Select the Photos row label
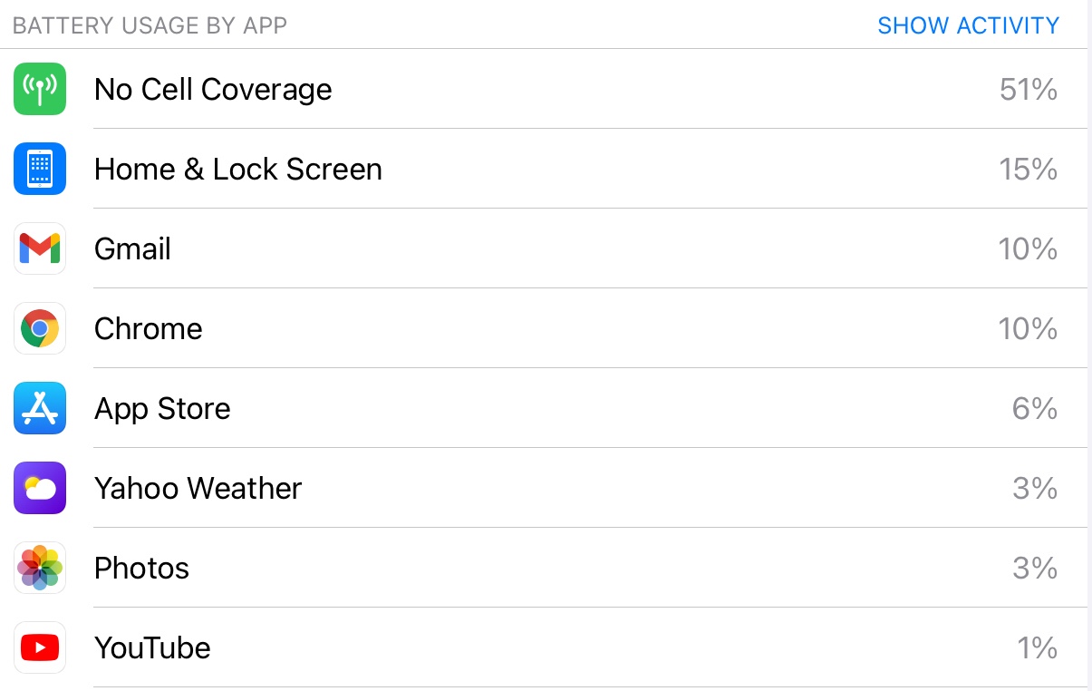 point(141,568)
